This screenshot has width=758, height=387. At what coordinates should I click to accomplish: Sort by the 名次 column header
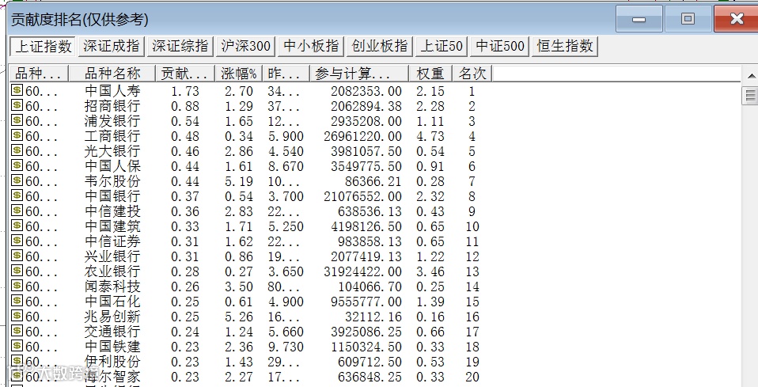point(472,74)
